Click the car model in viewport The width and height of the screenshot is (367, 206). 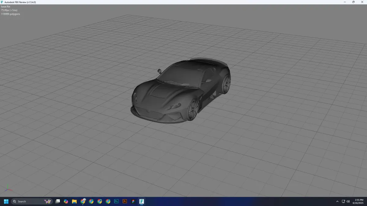[181, 91]
